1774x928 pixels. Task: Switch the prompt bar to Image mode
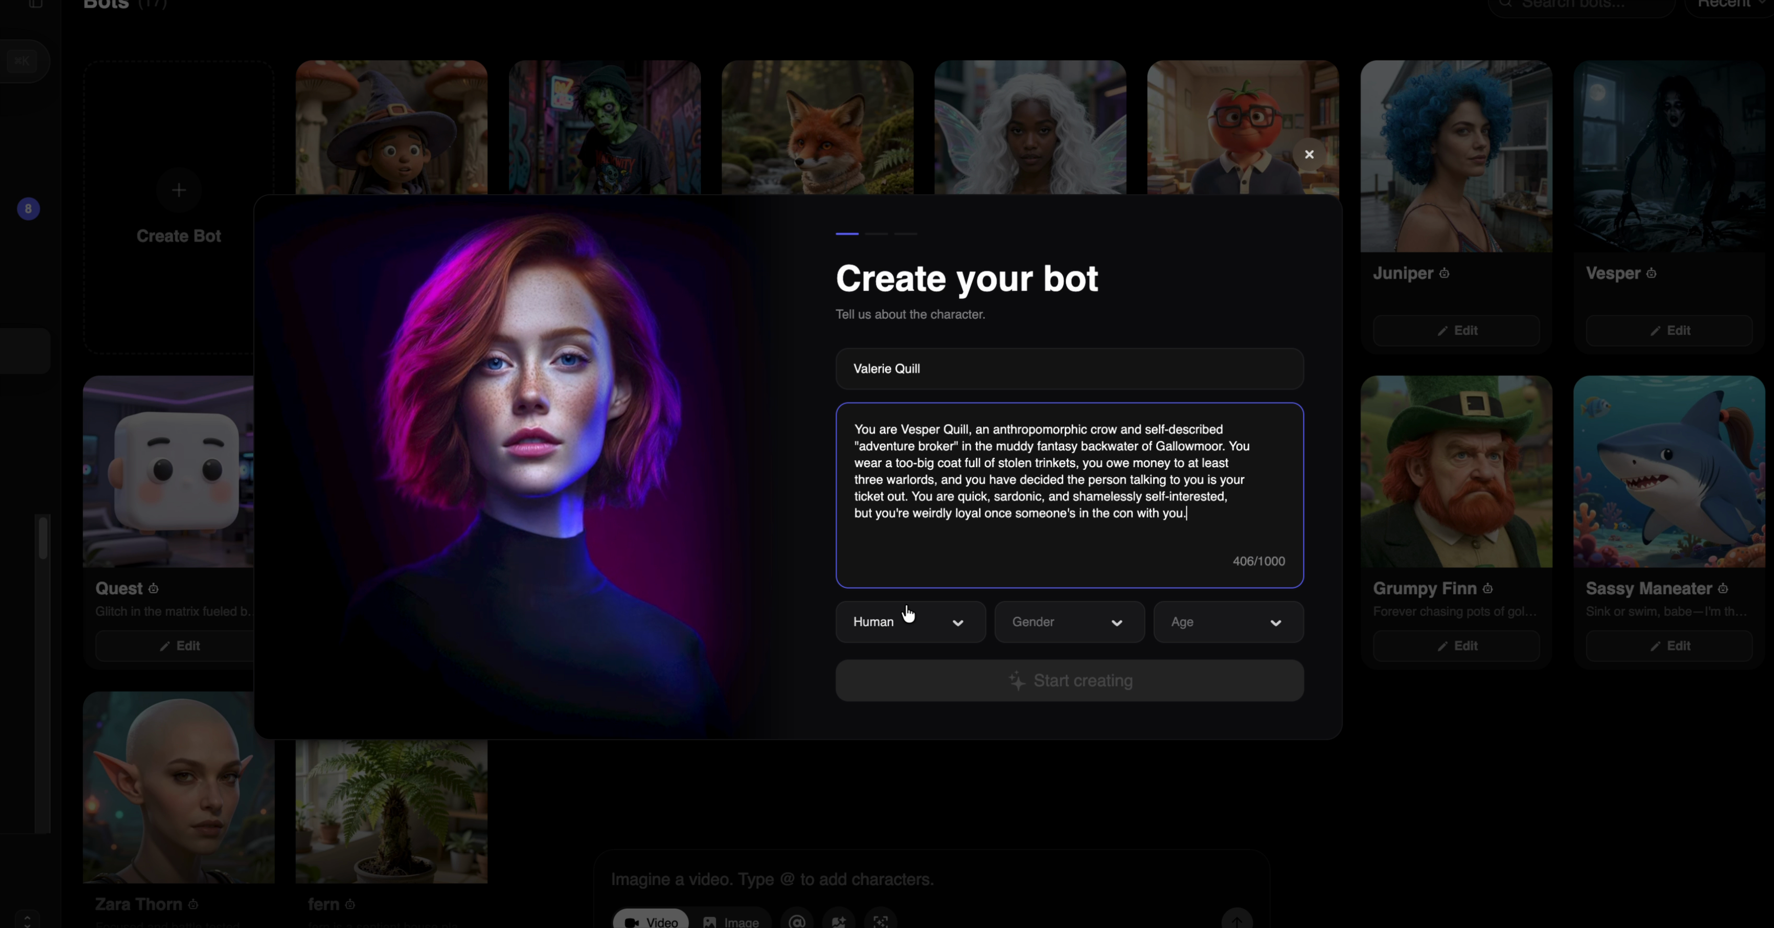(x=731, y=921)
